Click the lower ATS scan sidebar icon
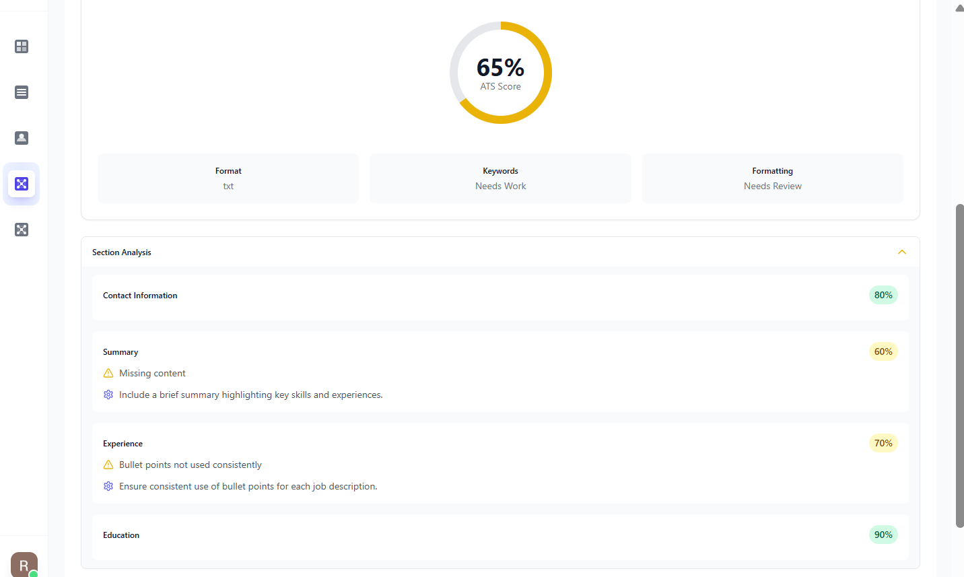Screen dimensions: 964x577 21,229
